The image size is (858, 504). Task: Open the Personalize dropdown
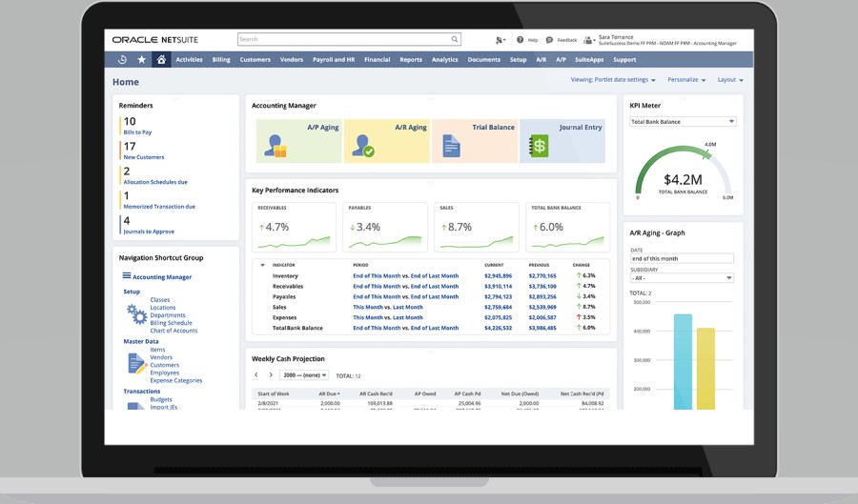pyautogui.click(x=686, y=80)
